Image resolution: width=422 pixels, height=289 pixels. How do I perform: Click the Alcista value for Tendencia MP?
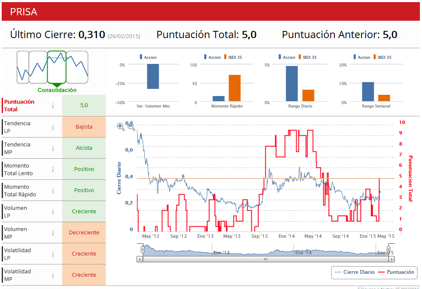84,148
